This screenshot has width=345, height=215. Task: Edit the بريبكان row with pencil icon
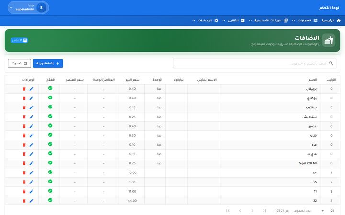pos(31,89)
